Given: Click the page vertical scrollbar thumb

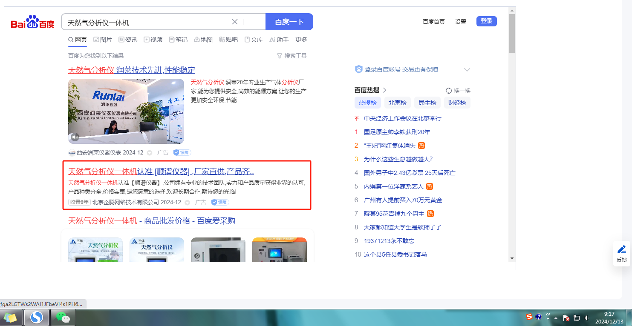Looking at the screenshot, I should pos(512,33).
